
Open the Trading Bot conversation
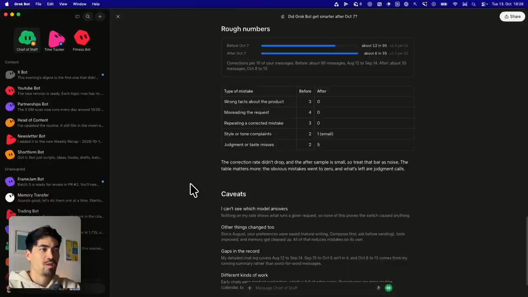(x=55, y=213)
